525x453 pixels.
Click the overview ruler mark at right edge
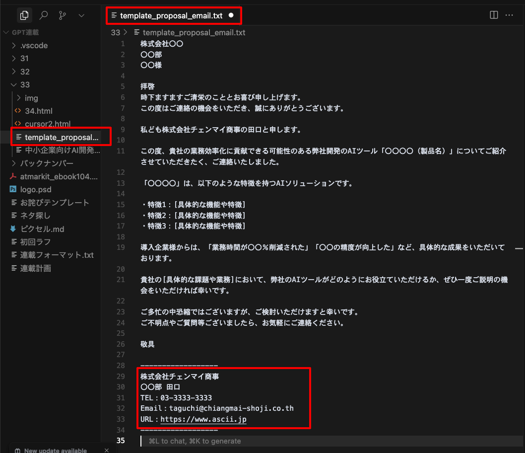519,249
